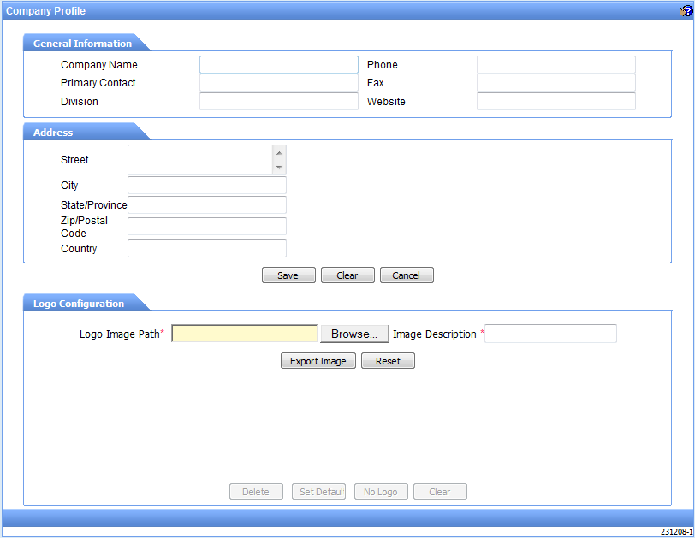Click inside the Phone number field

tap(556, 64)
